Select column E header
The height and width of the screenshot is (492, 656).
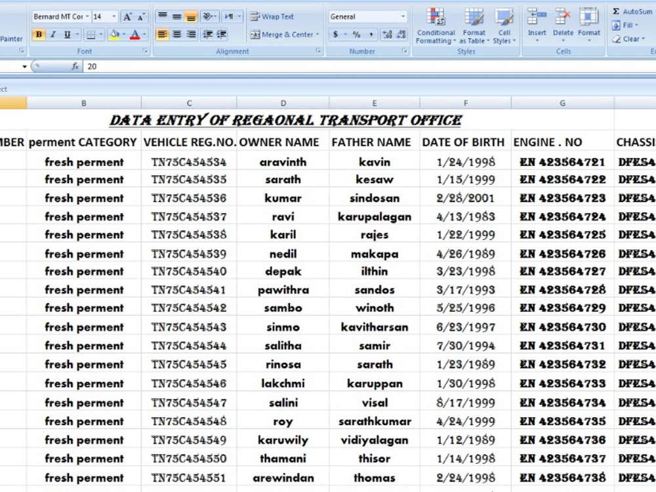click(375, 103)
